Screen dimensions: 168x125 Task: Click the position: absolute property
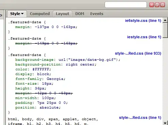pyautogui.click(x=38, y=108)
